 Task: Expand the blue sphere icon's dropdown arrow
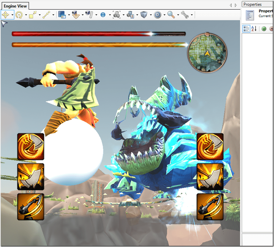[110, 15]
